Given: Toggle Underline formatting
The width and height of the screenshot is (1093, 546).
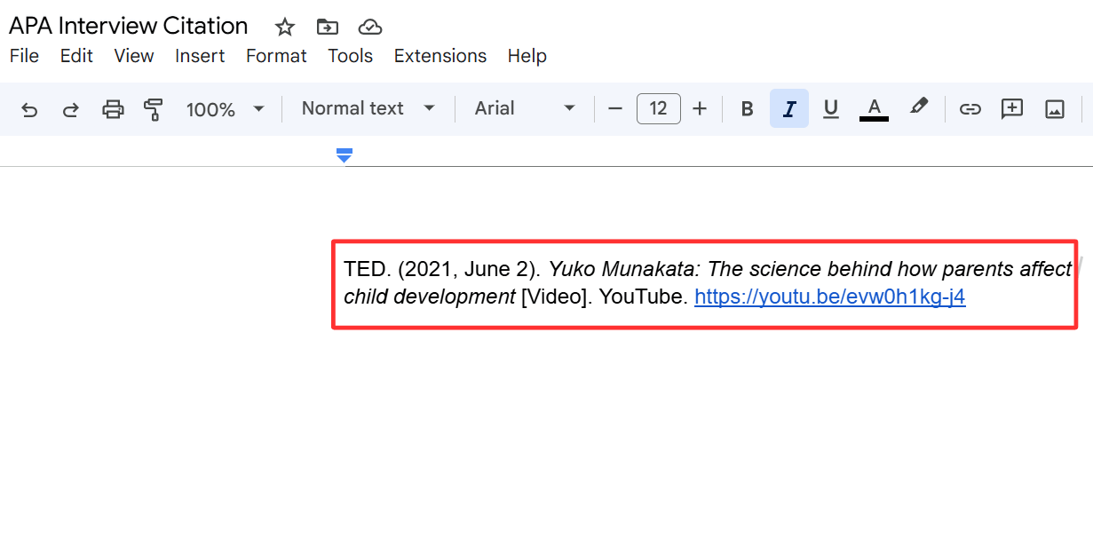Looking at the screenshot, I should coord(831,109).
